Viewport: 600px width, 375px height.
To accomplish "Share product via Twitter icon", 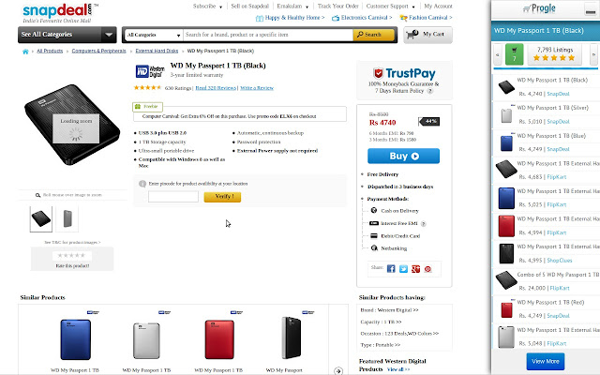I will click(403, 269).
